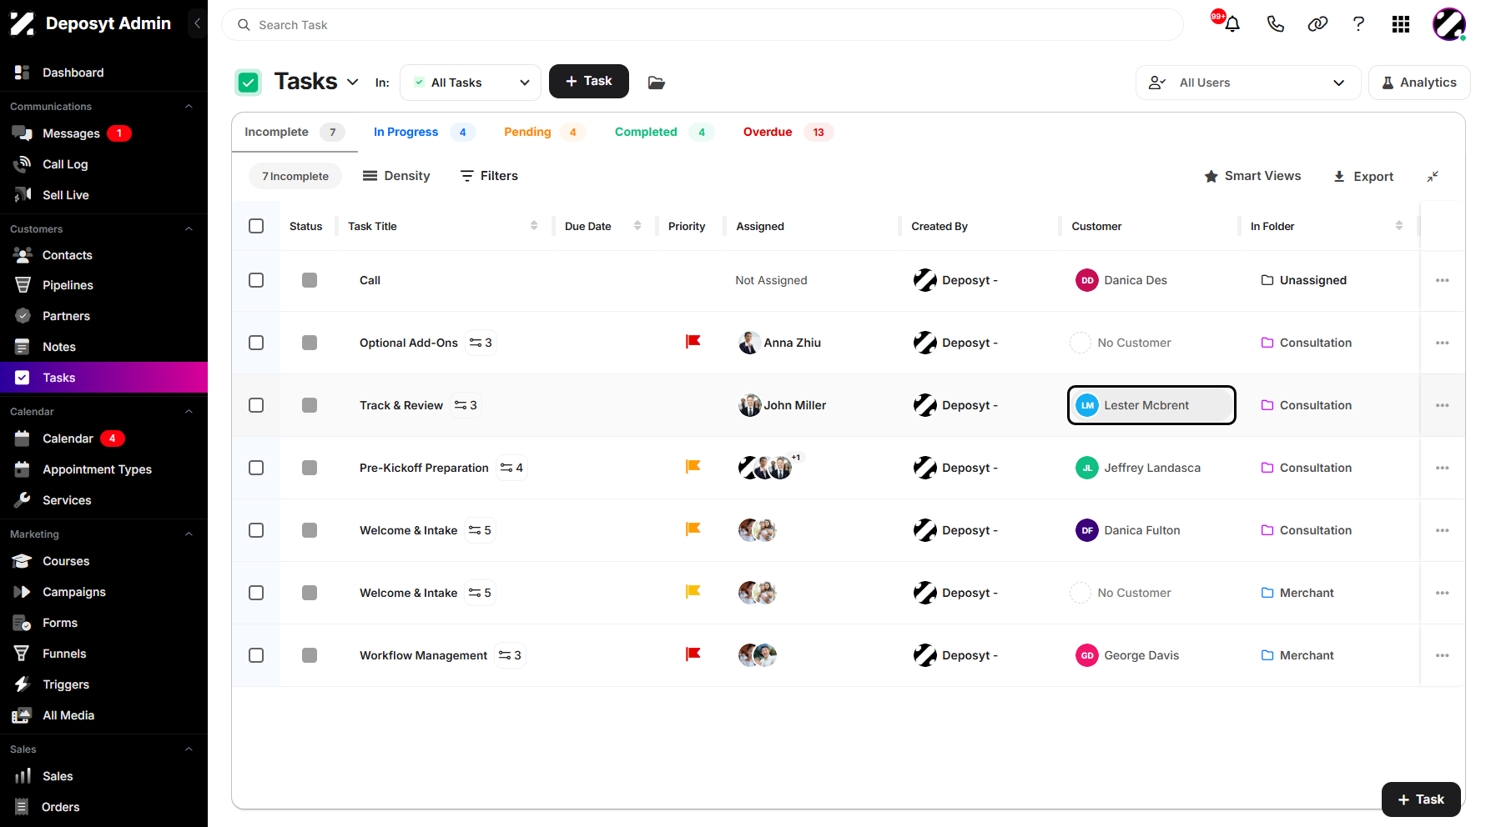
Task: Click red priority flag on Optional Add-Ons
Action: 693,342
